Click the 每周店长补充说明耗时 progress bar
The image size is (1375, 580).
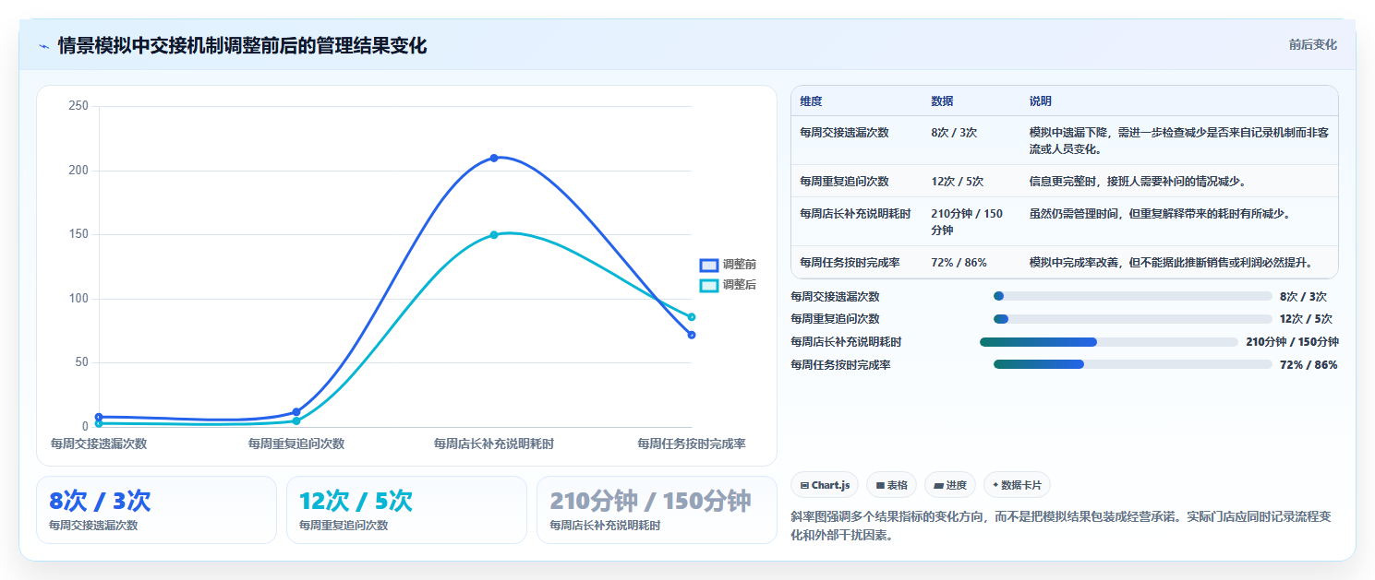click(x=1108, y=342)
